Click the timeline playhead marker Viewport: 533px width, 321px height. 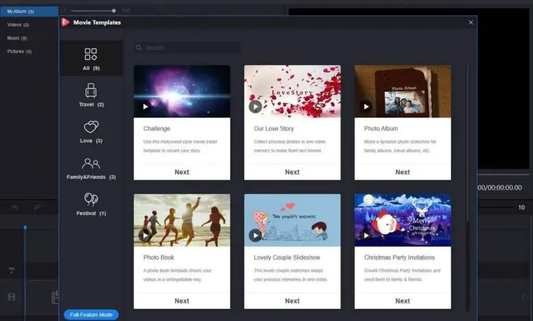pyautogui.click(x=25, y=227)
